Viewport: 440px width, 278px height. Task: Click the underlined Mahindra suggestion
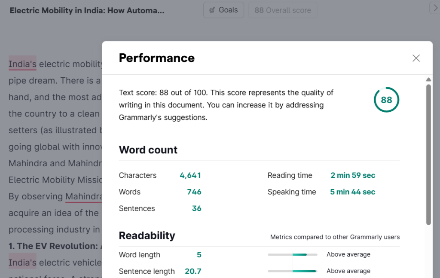click(83, 196)
